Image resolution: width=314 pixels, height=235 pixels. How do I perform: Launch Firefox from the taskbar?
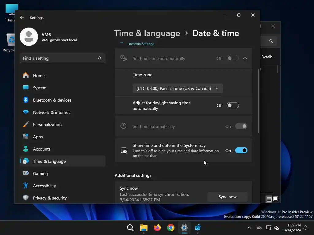[x=157, y=228]
